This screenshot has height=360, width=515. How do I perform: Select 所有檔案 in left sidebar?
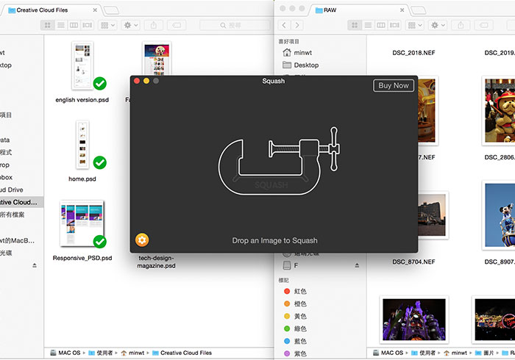tap(13, 215)
